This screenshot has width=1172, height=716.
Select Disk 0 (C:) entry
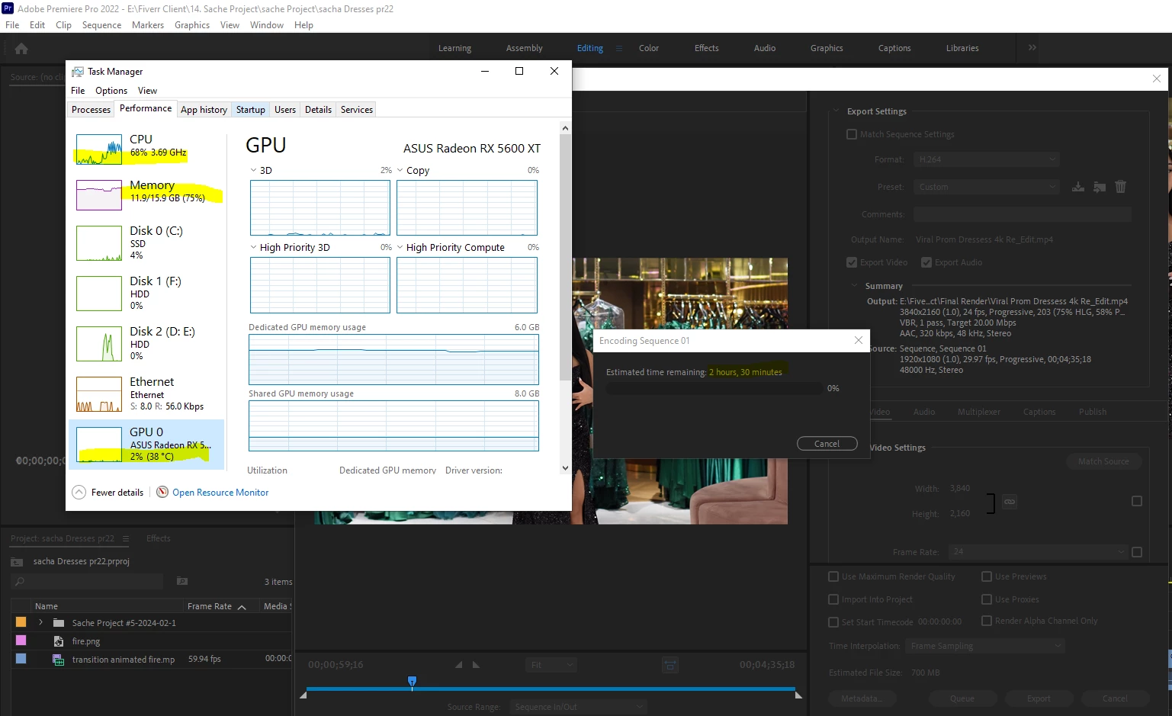pyautogui.click(x=146, y=242)
